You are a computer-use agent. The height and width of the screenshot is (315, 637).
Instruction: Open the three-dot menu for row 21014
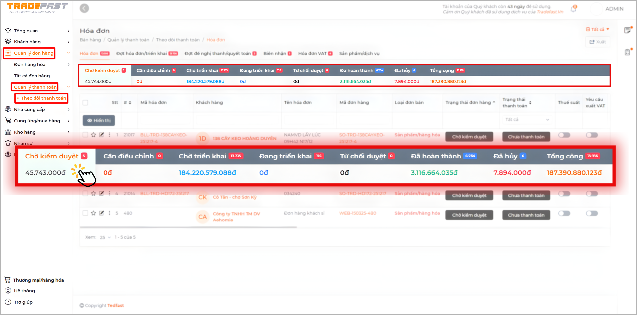[109, 193]
